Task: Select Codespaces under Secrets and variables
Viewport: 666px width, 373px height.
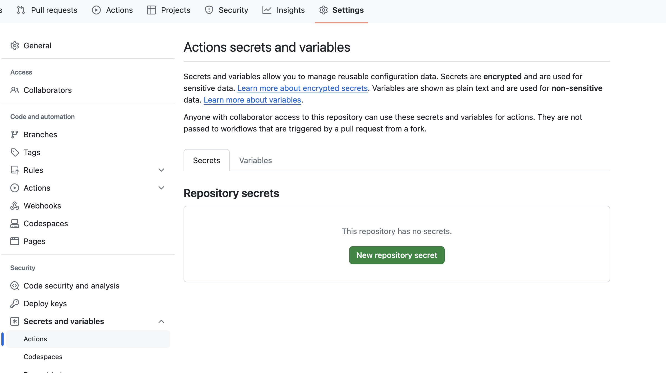Action: click(x=43, y=357)
